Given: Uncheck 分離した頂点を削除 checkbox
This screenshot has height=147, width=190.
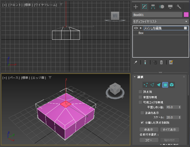Looking at the screenshot, I should point(142,122).
